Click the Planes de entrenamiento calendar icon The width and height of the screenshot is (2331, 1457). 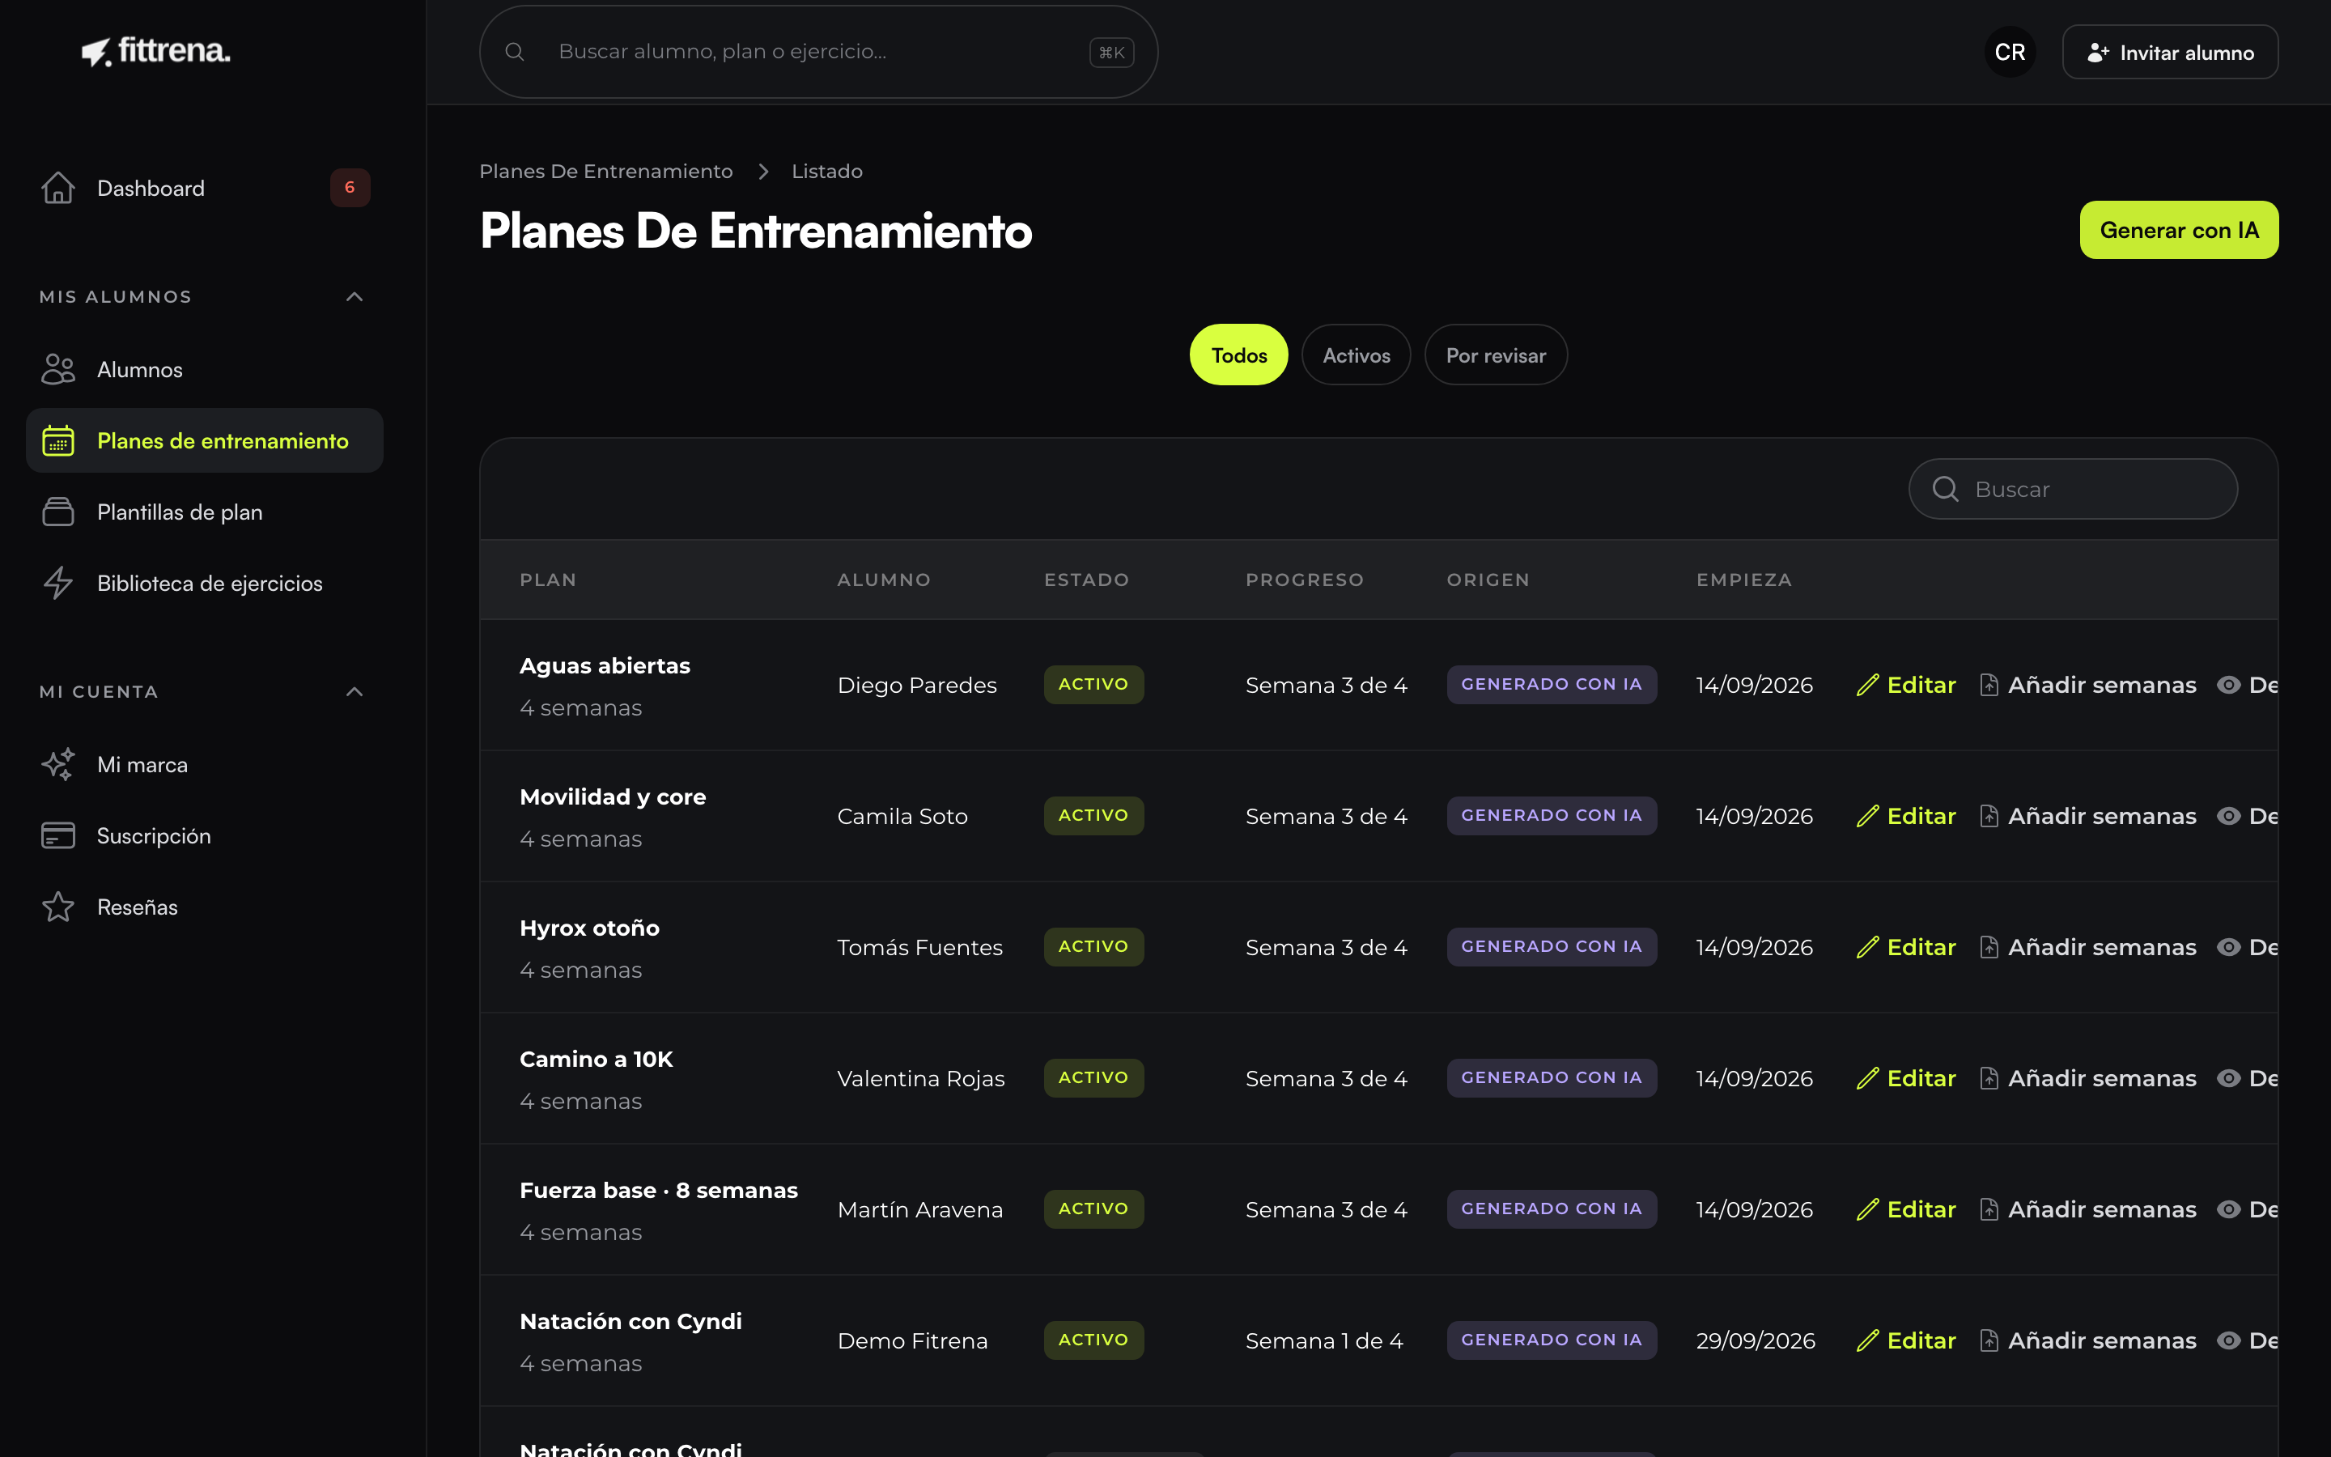[57, 440]
